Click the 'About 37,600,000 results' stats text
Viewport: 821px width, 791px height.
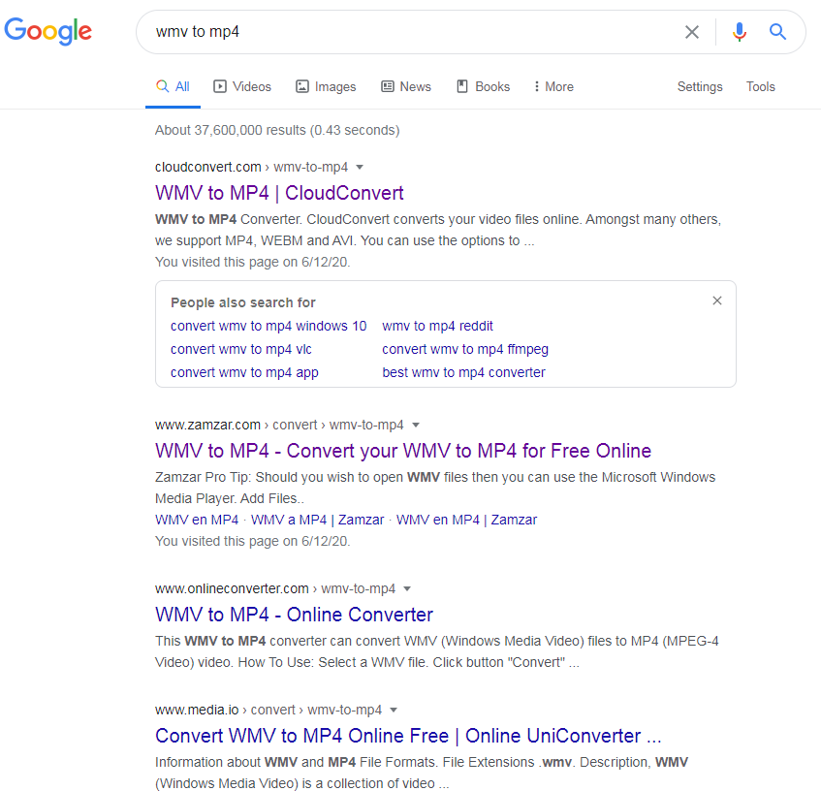click(x=277, y=130)
